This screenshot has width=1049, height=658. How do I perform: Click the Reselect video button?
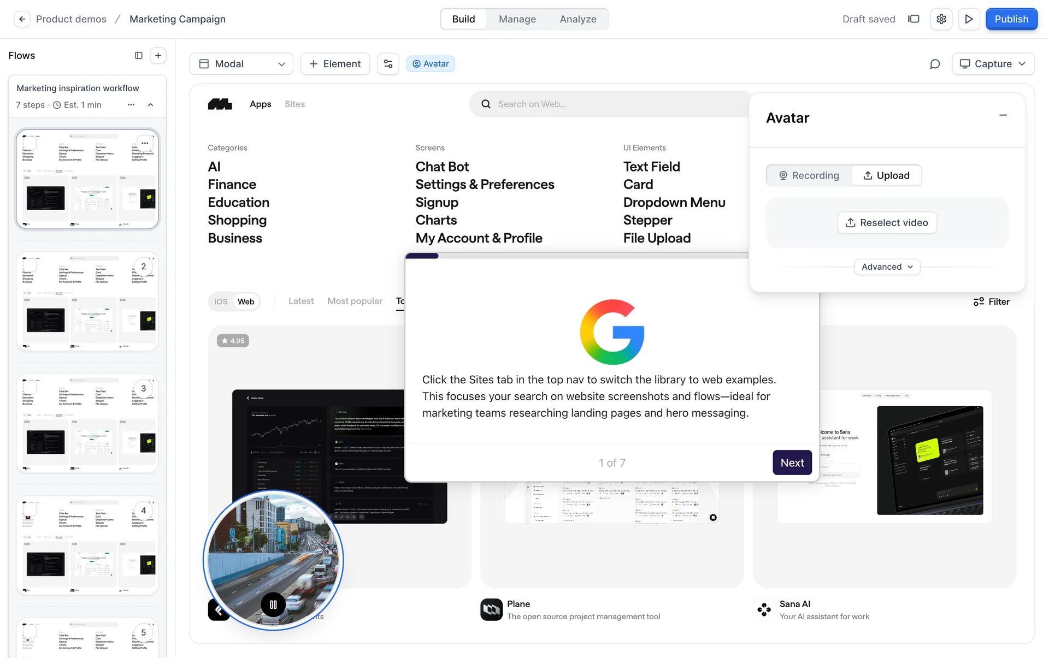coord(887,223)
